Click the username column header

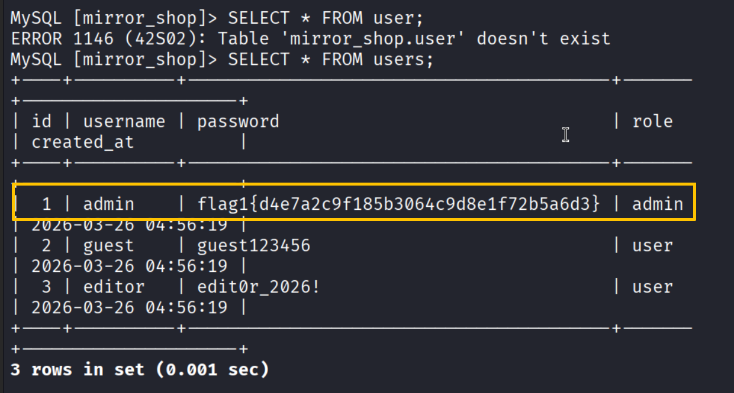124,122
